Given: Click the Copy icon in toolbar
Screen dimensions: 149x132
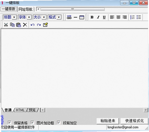Looking at the screenshot, I should tap(12, 25).
